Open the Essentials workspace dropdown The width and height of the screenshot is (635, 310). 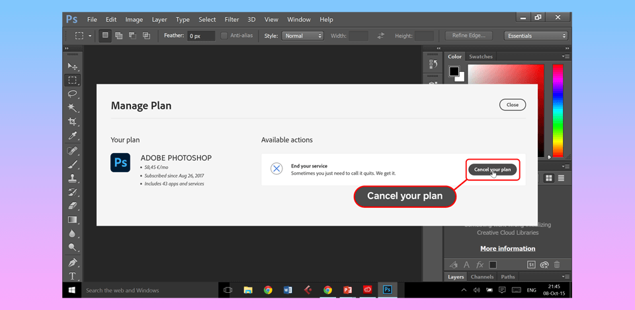[x=536, y=36]
